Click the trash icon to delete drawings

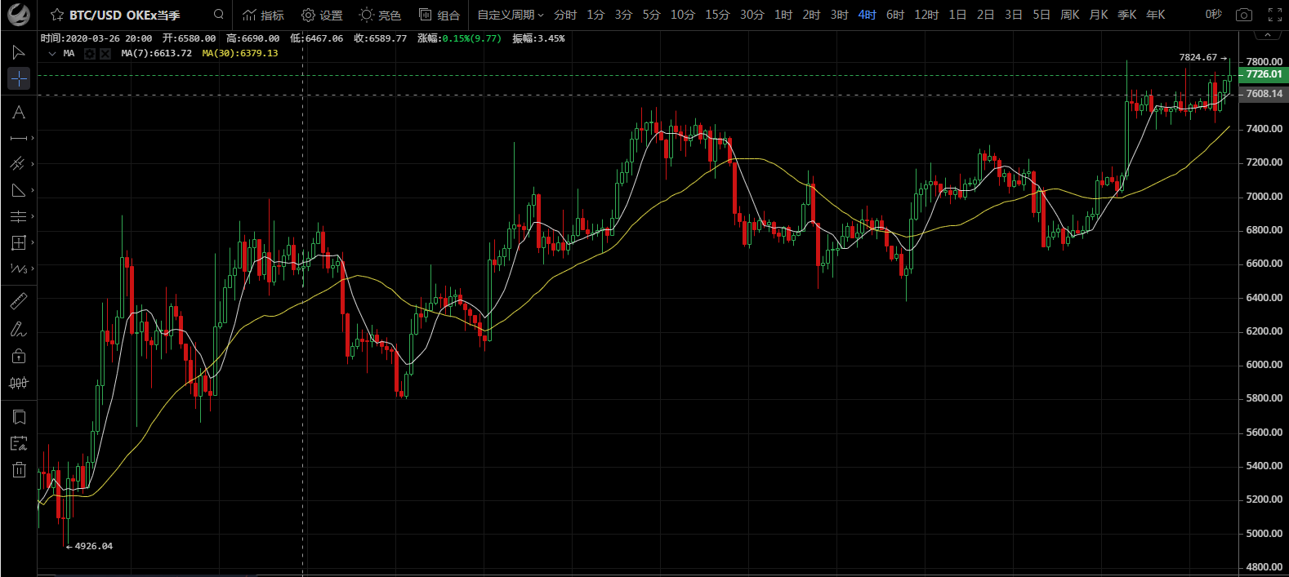[x=18, y=469]
